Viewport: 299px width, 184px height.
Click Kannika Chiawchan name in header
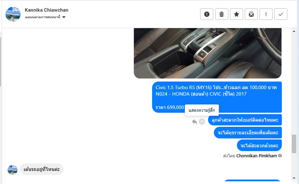click(x=47, y=10)
